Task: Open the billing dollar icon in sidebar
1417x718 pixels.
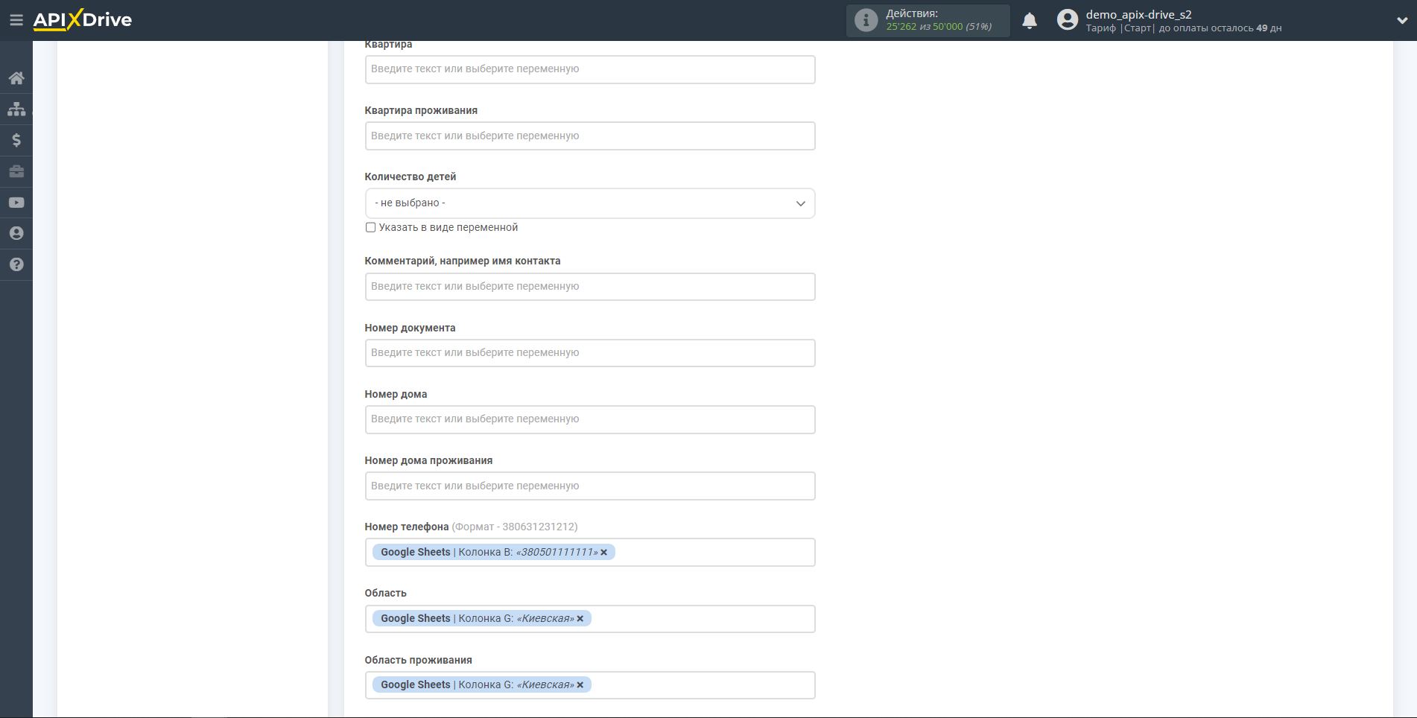Action: [x=16, y=140]
